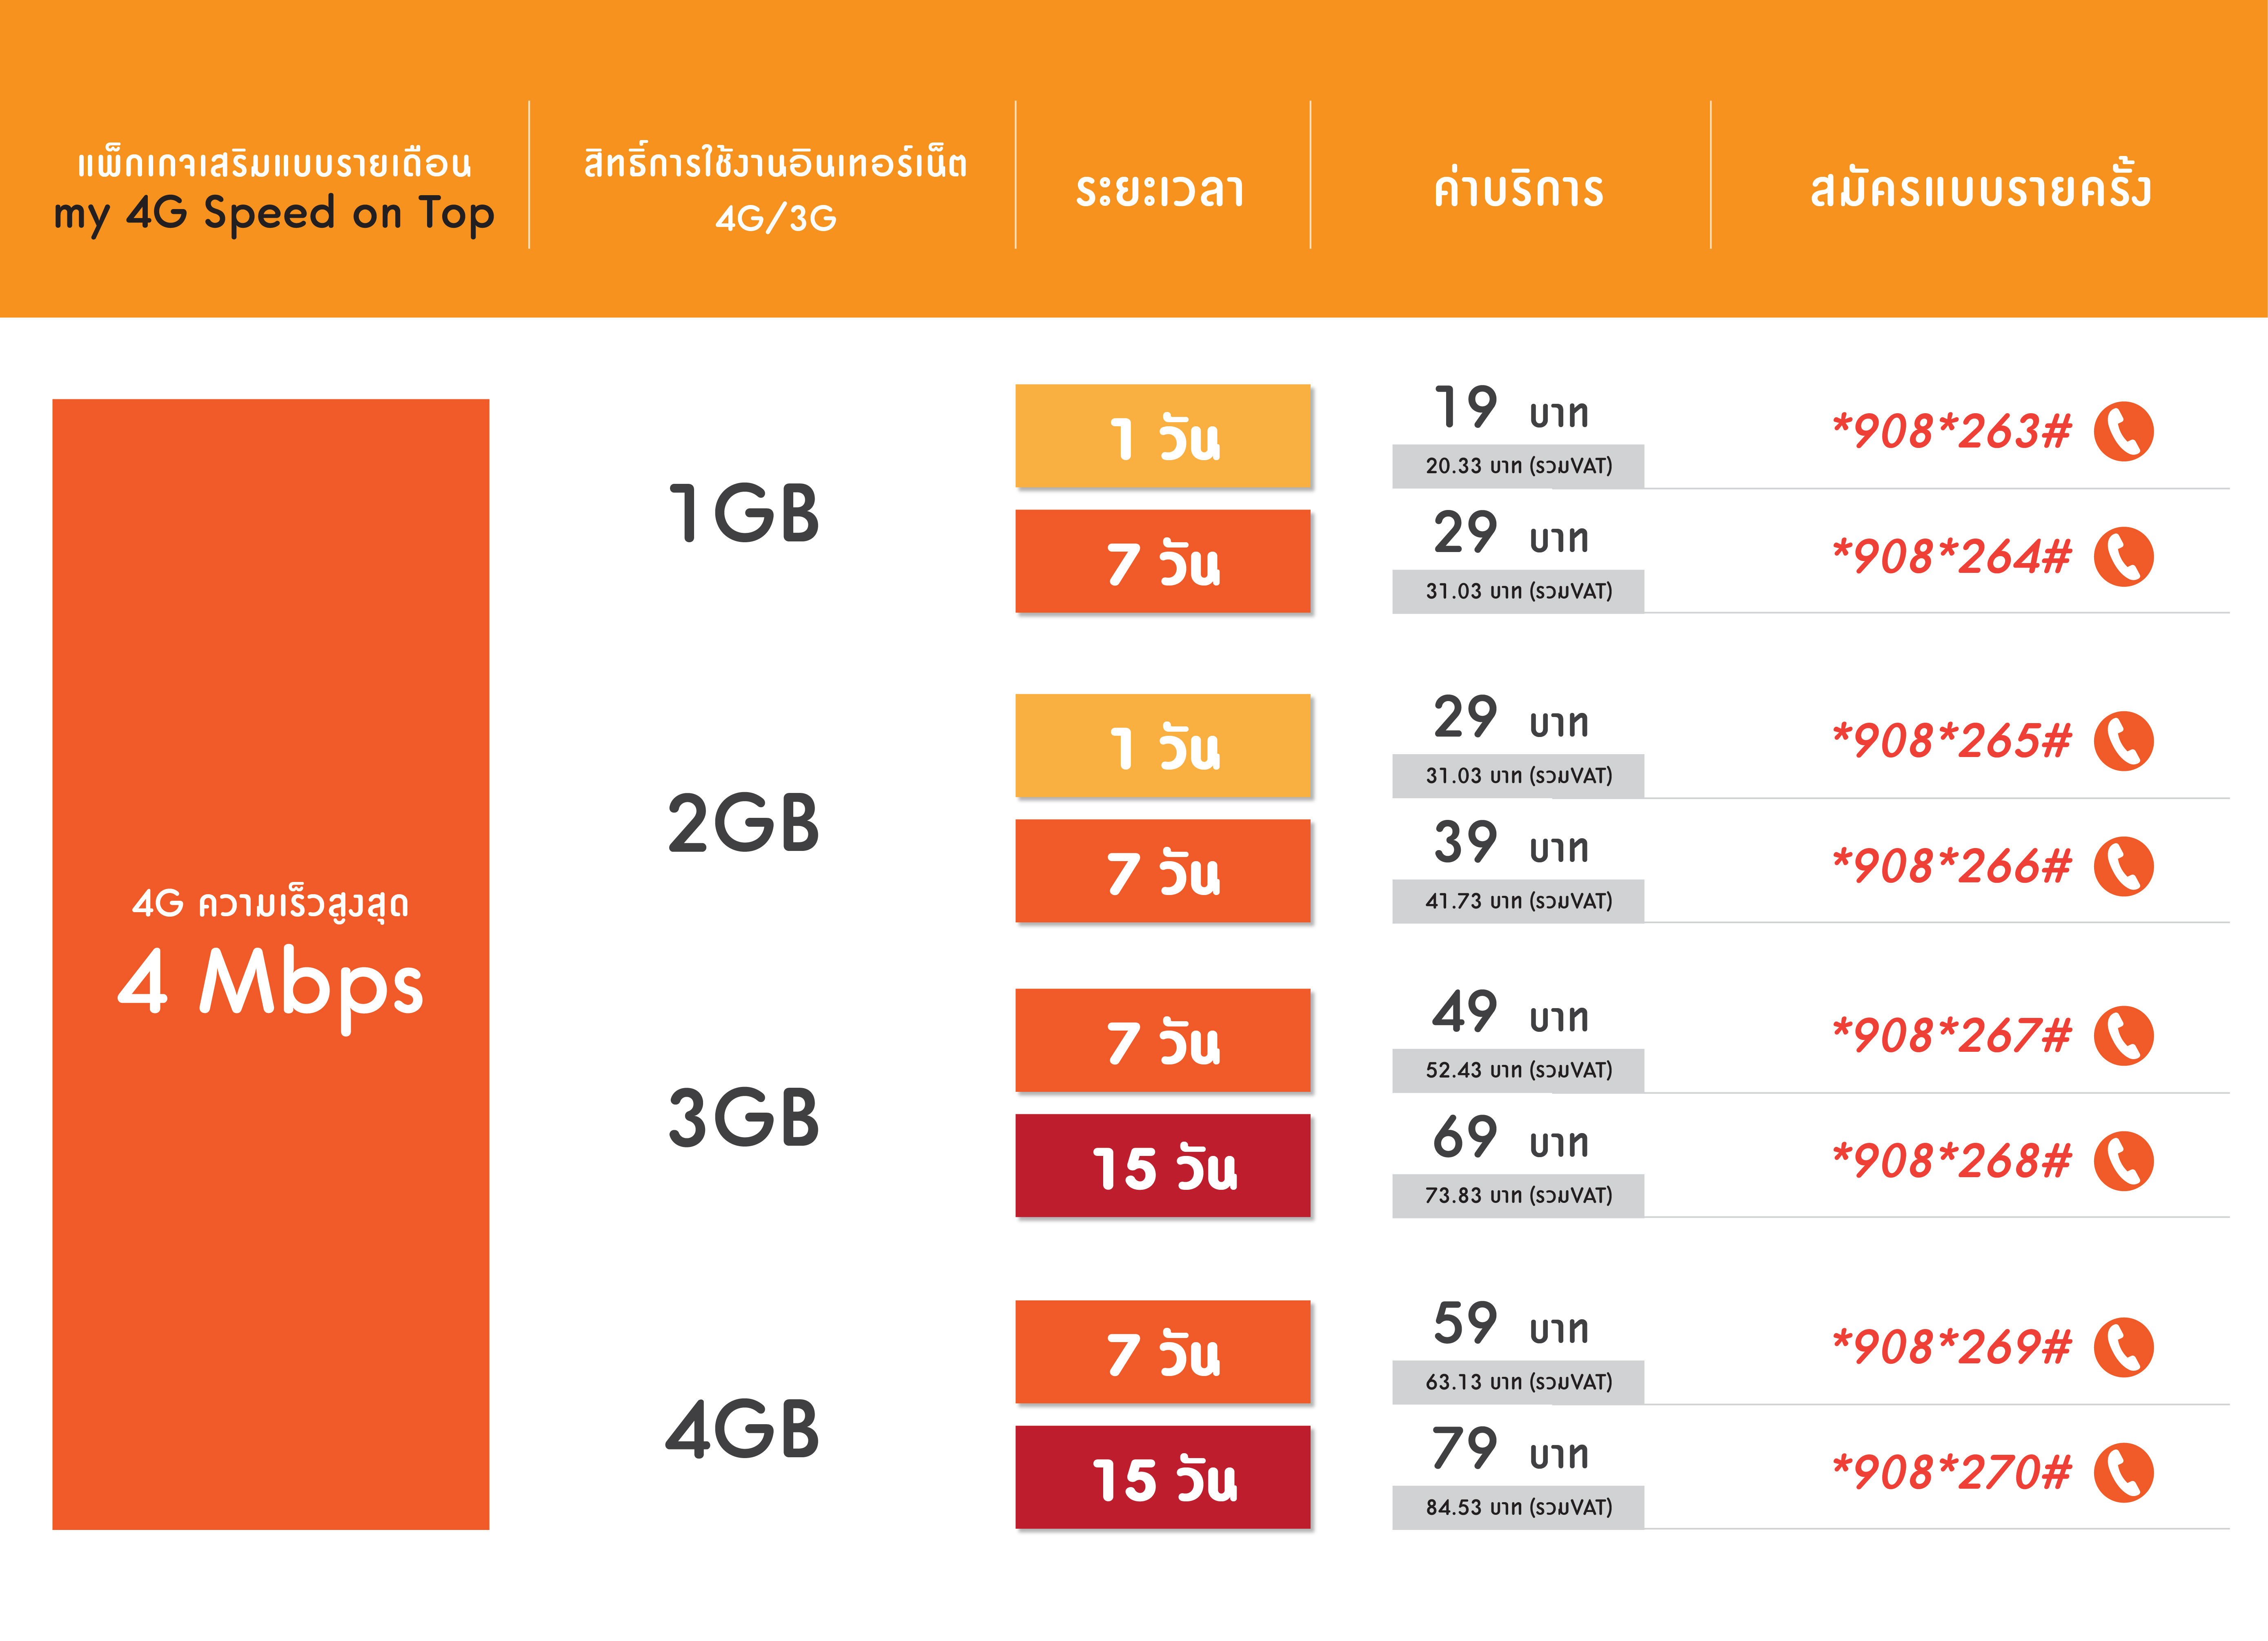Select the 15 วัน button for 3GB

point(1163,1166)
